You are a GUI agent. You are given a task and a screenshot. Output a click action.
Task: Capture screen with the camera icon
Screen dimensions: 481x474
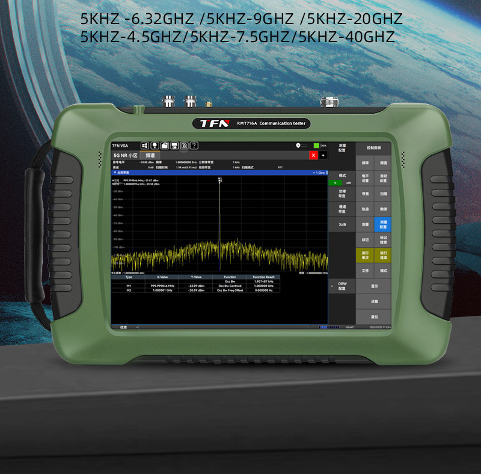pos(184,146)
